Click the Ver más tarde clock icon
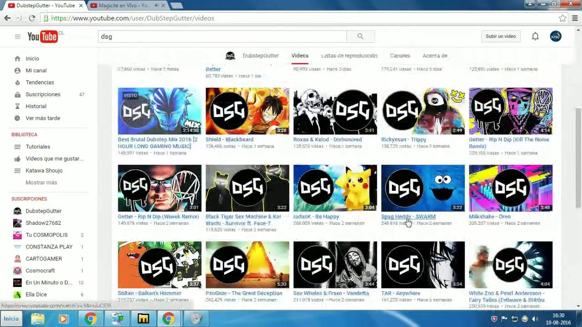Screen dimensions: 582x327 tap(17, 118)
